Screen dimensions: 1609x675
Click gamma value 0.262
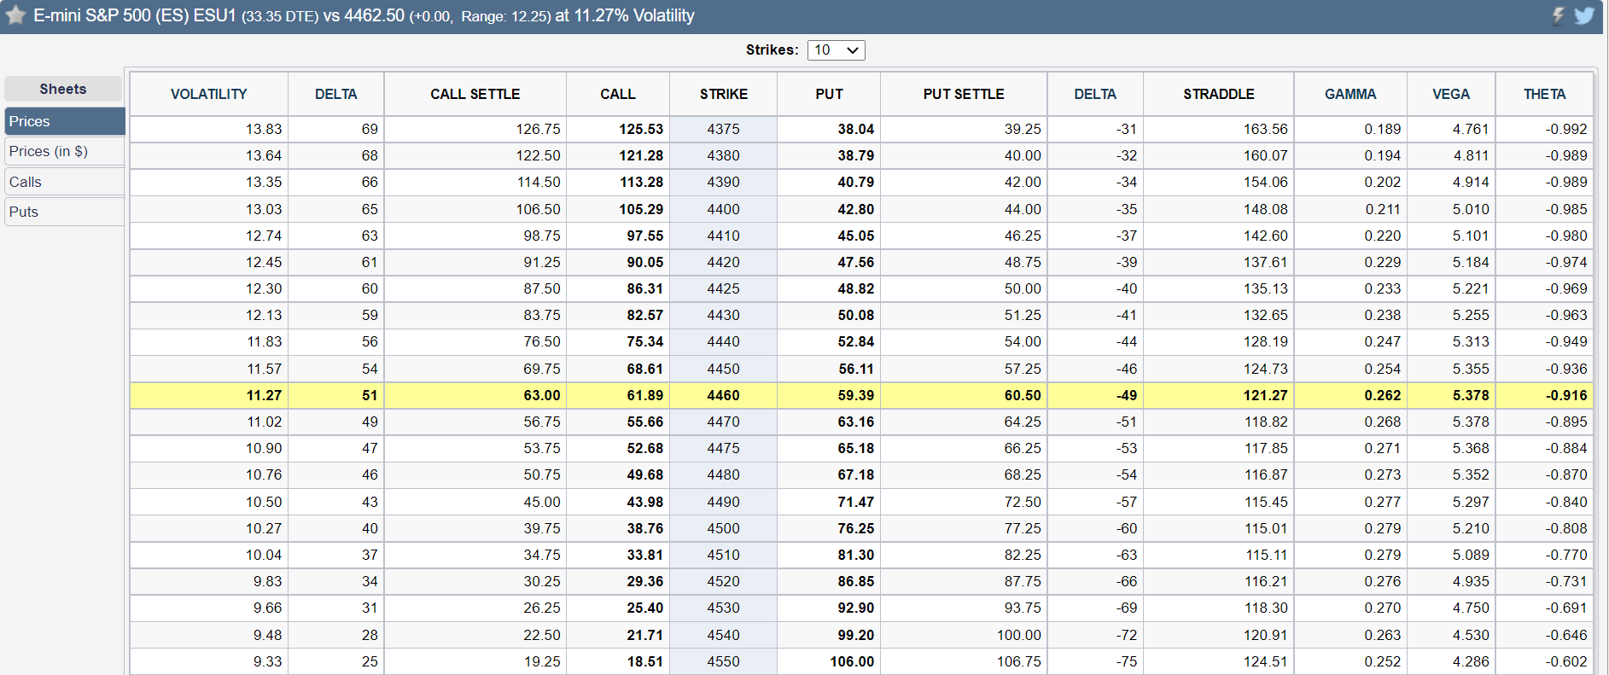click(1383, 395)
